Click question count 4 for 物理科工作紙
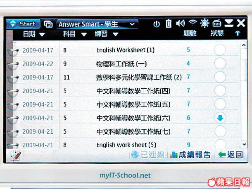This screenshot has width=252, height=189. pyautogui.click(x=188, y=64)
